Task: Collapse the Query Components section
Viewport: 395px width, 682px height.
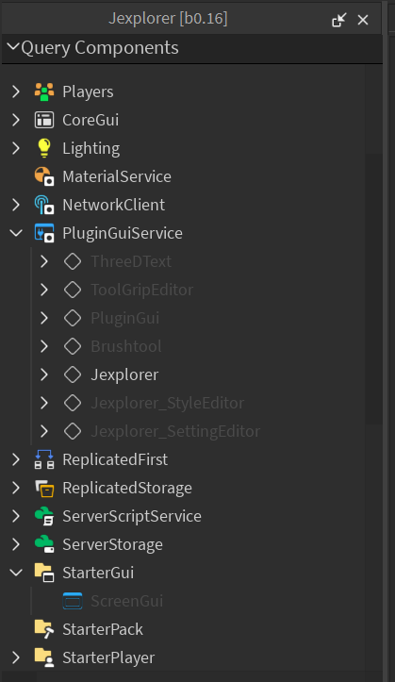Action: pyautogui.click(x=13, y=46)
